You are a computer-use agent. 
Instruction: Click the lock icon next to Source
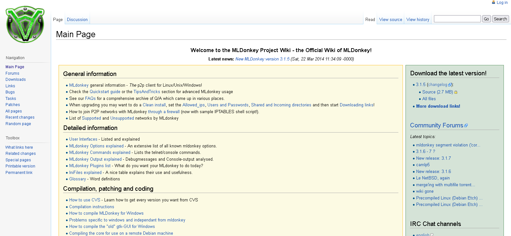pyautogui.click(x=456, y=92)
